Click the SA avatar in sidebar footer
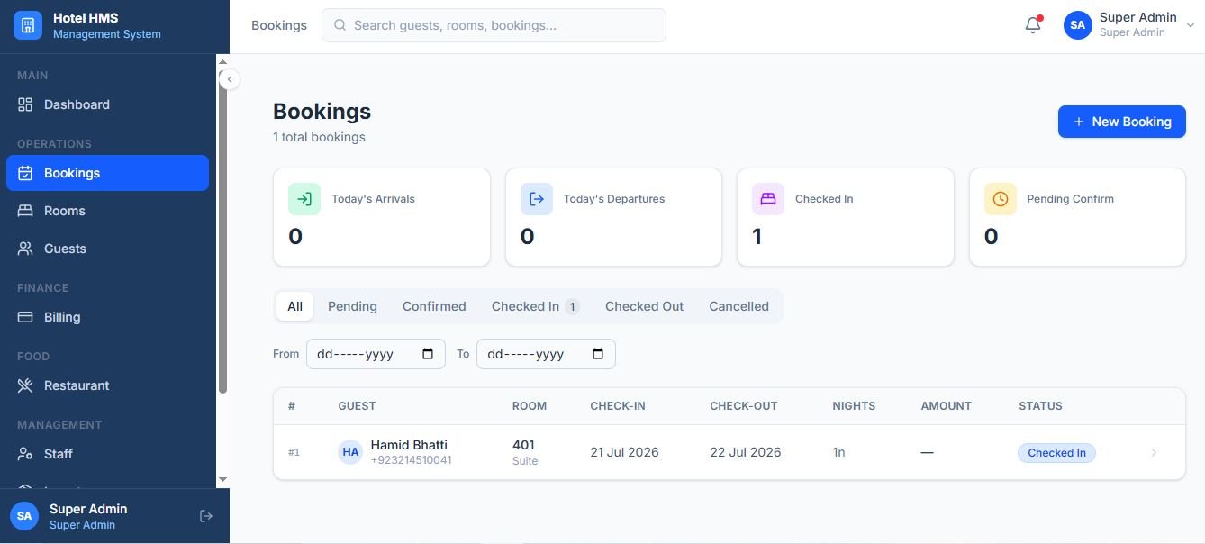Viewport: 1205px width, 544px height. click(24, 516)
